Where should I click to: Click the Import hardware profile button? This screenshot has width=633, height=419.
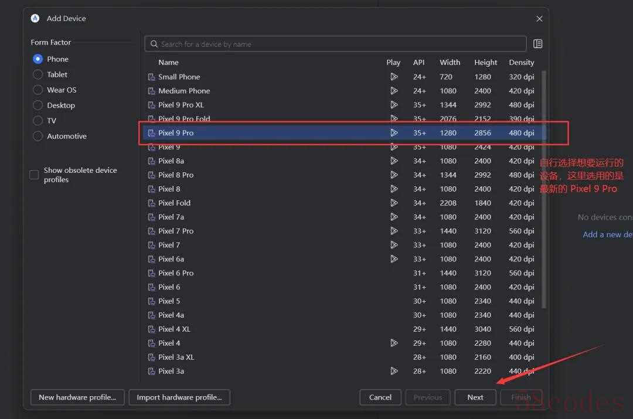coord(179,397)
